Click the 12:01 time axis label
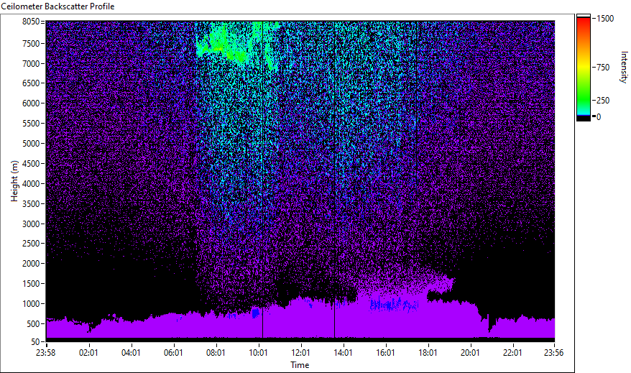The height and width of the screenshot is (373, 631). pos(300,353)
